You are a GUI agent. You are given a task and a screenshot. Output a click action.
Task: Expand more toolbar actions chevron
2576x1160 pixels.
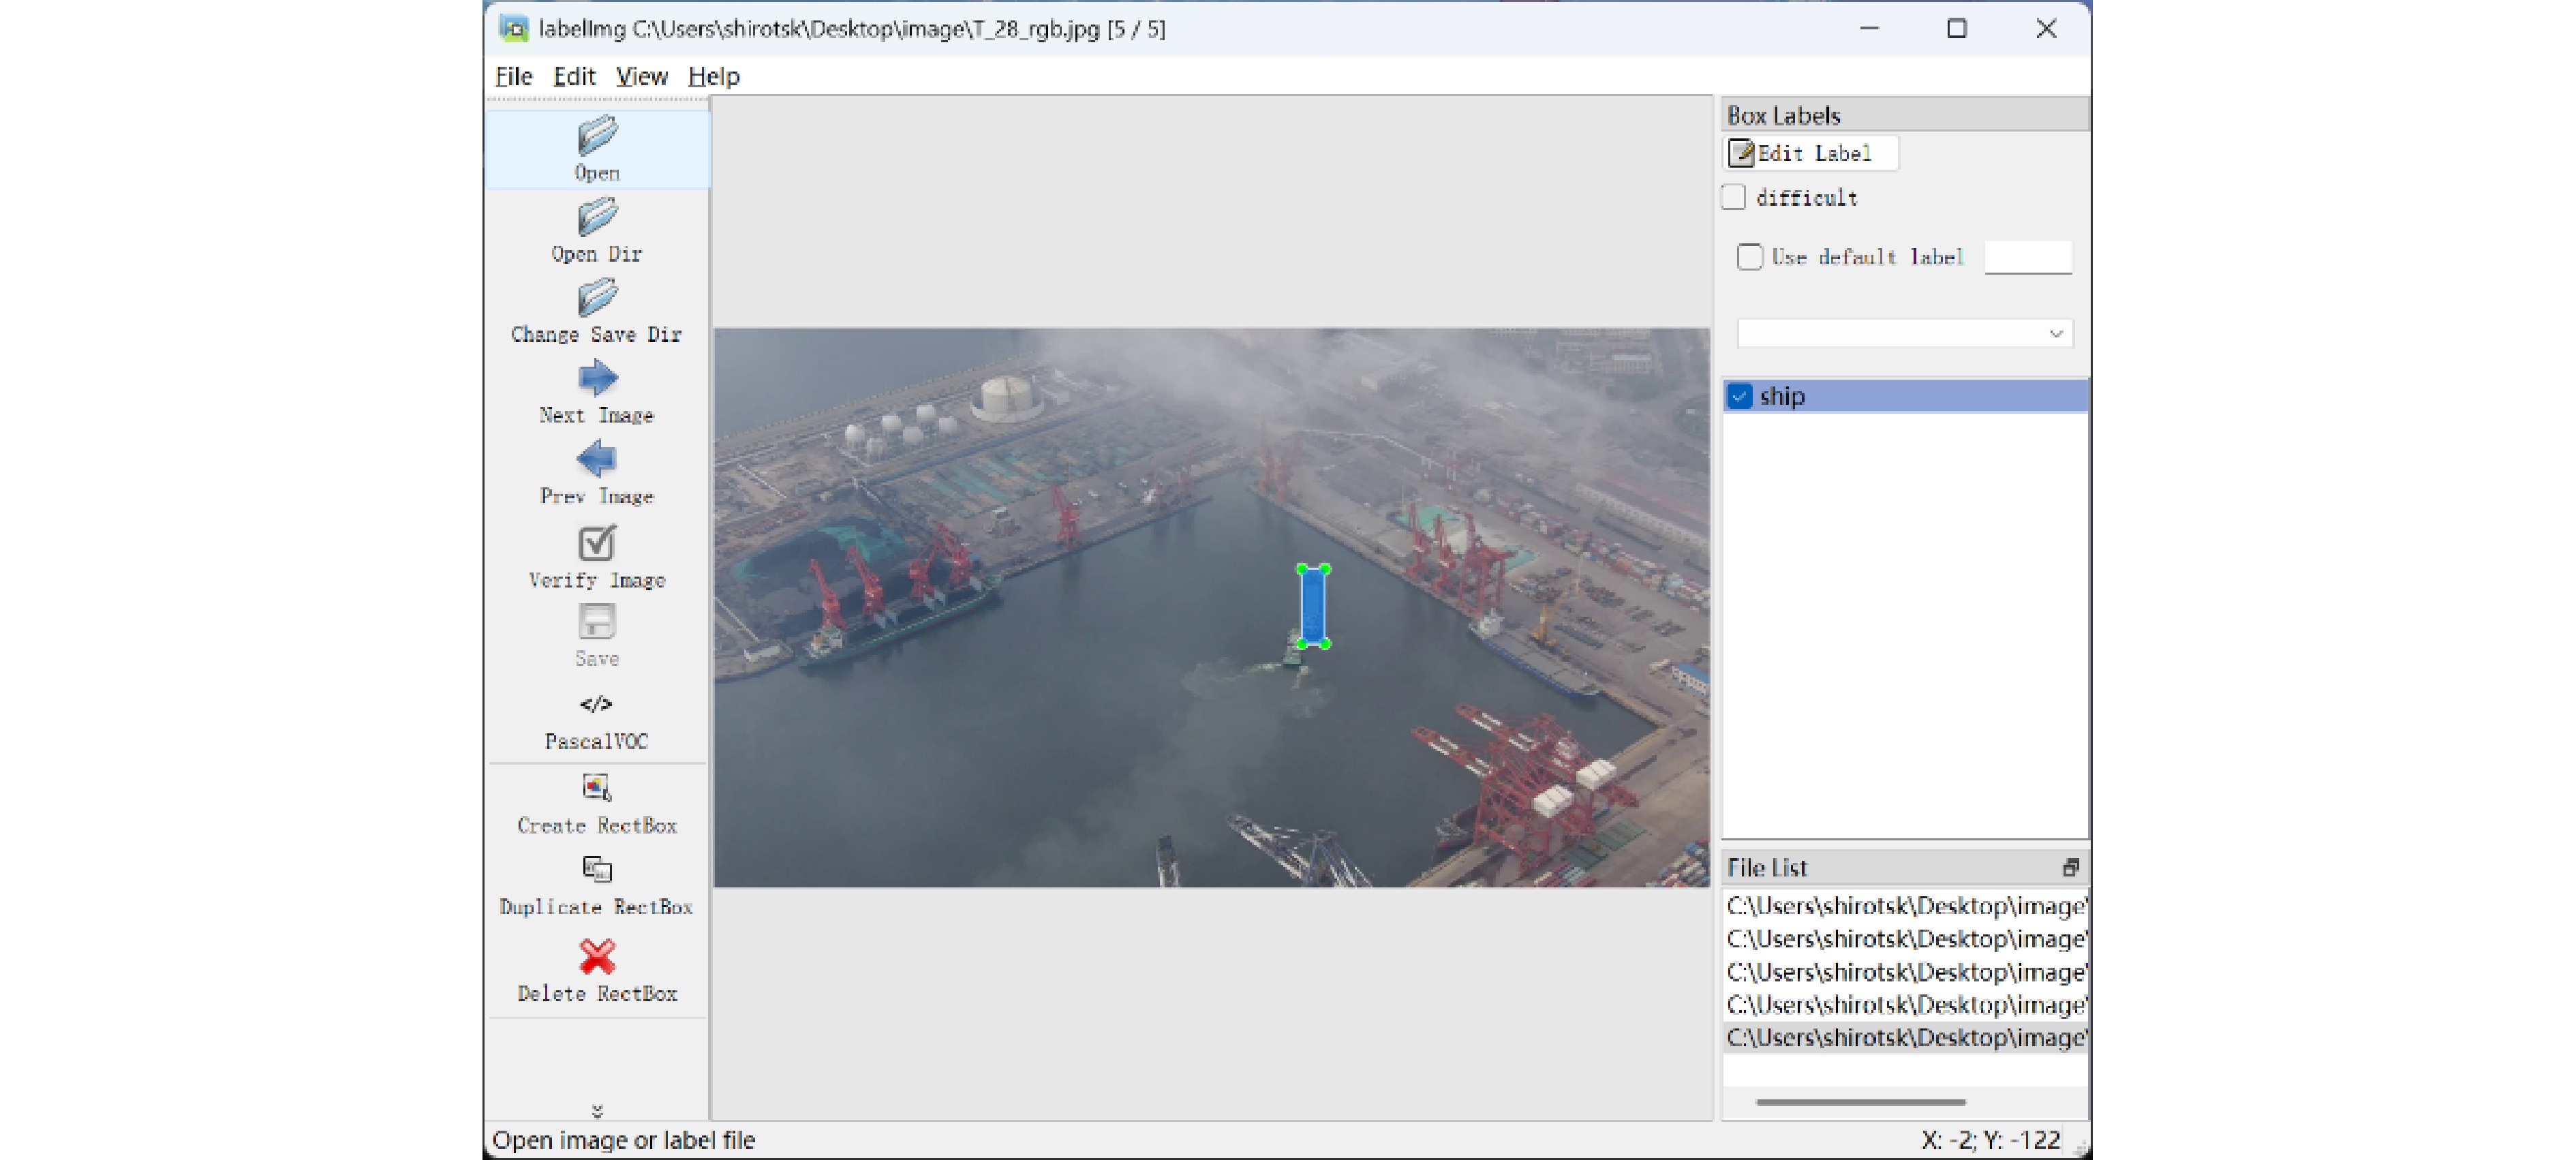(597, 1111)
